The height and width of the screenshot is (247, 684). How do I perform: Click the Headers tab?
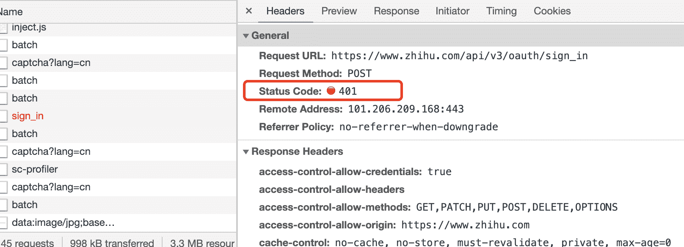[285, 11]
